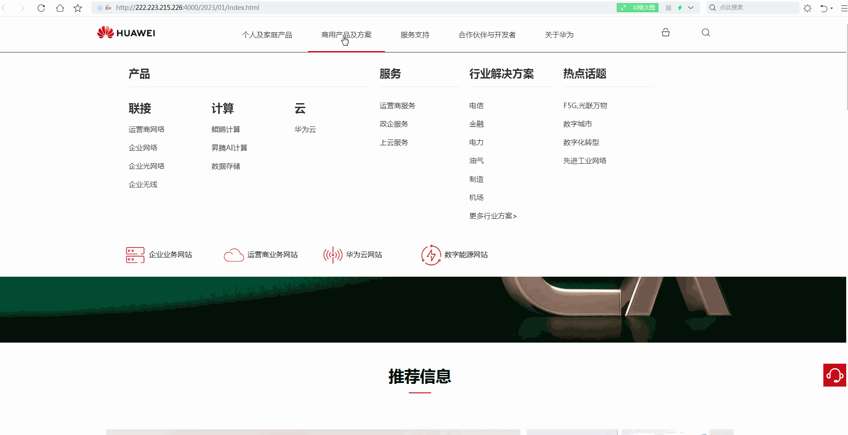
Task: Open the browser hamburger menu
Action: coord(844,8)
